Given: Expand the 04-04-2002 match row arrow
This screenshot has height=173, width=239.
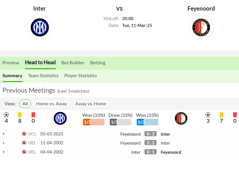Looking at the screenshot, I should 4,152.
